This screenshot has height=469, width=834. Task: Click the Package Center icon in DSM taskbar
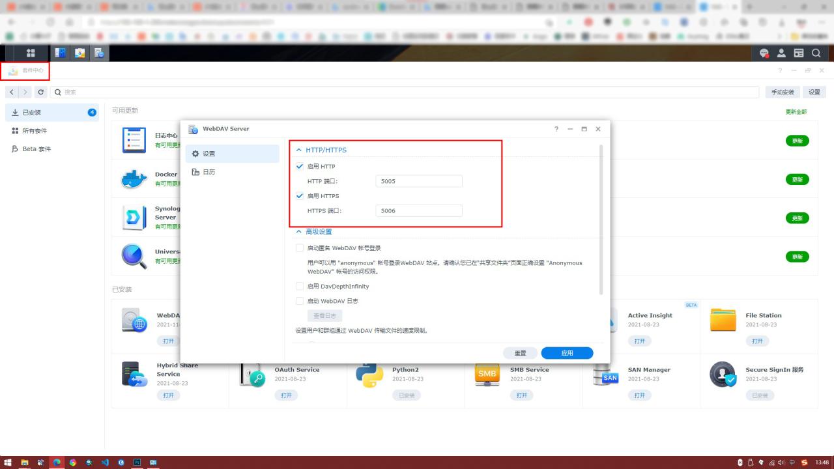coord(79,53)
